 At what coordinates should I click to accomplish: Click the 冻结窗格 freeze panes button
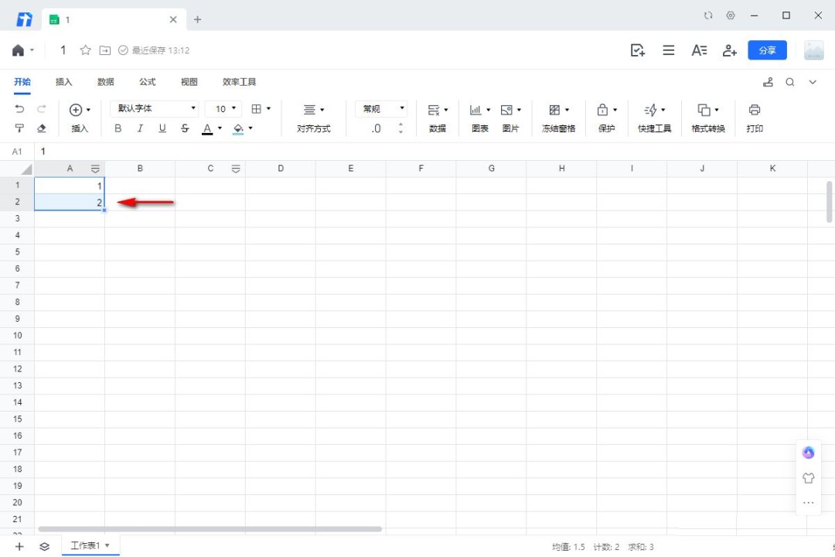click(557, 117)
